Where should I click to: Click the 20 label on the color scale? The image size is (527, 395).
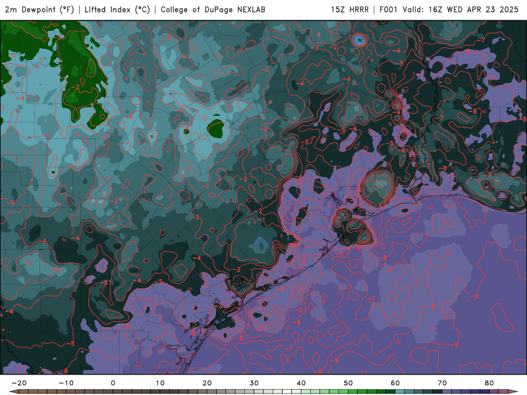tap(207, 383)
